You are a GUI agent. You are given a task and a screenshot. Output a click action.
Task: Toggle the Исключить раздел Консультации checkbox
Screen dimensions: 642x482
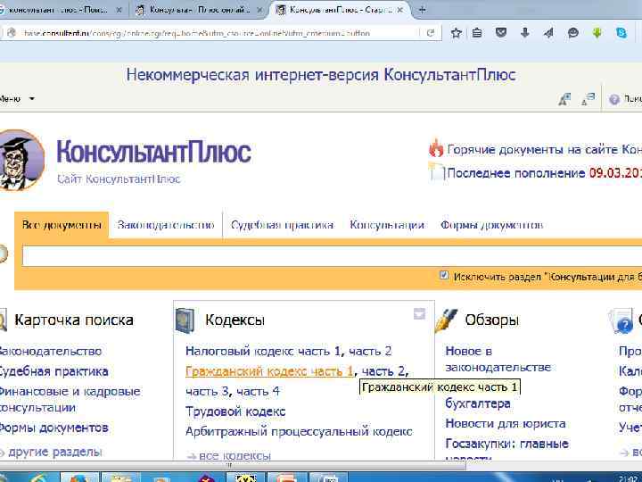click(x=444, y=276)
